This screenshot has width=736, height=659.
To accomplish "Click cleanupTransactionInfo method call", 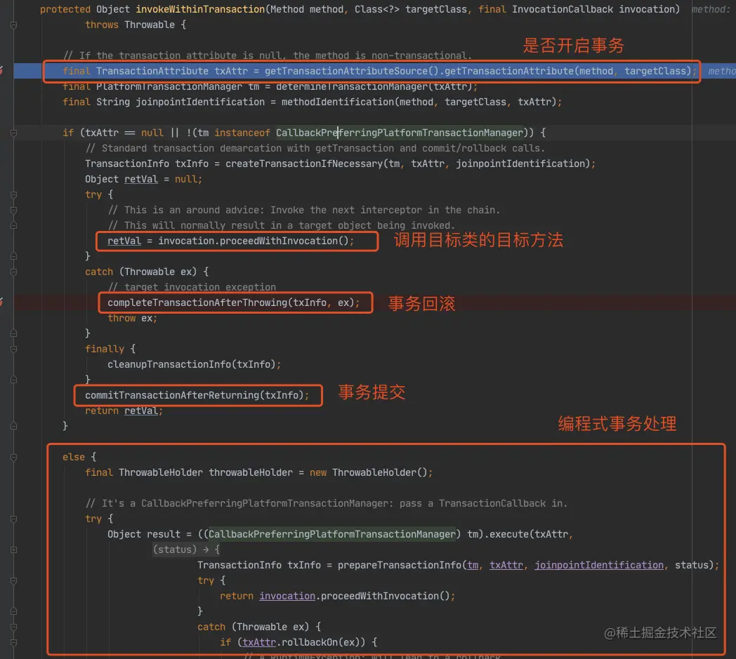I will tap(169, 364).
